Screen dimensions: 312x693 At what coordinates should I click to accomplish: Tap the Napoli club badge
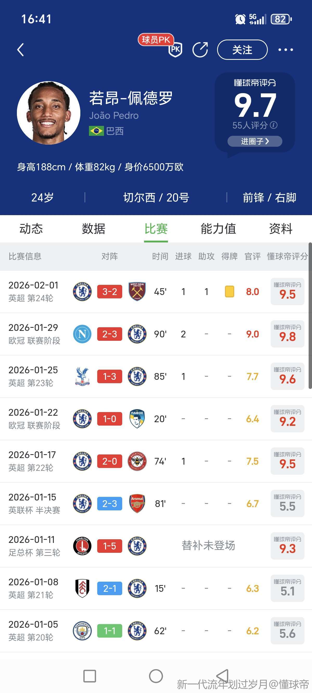click(82, 334)
